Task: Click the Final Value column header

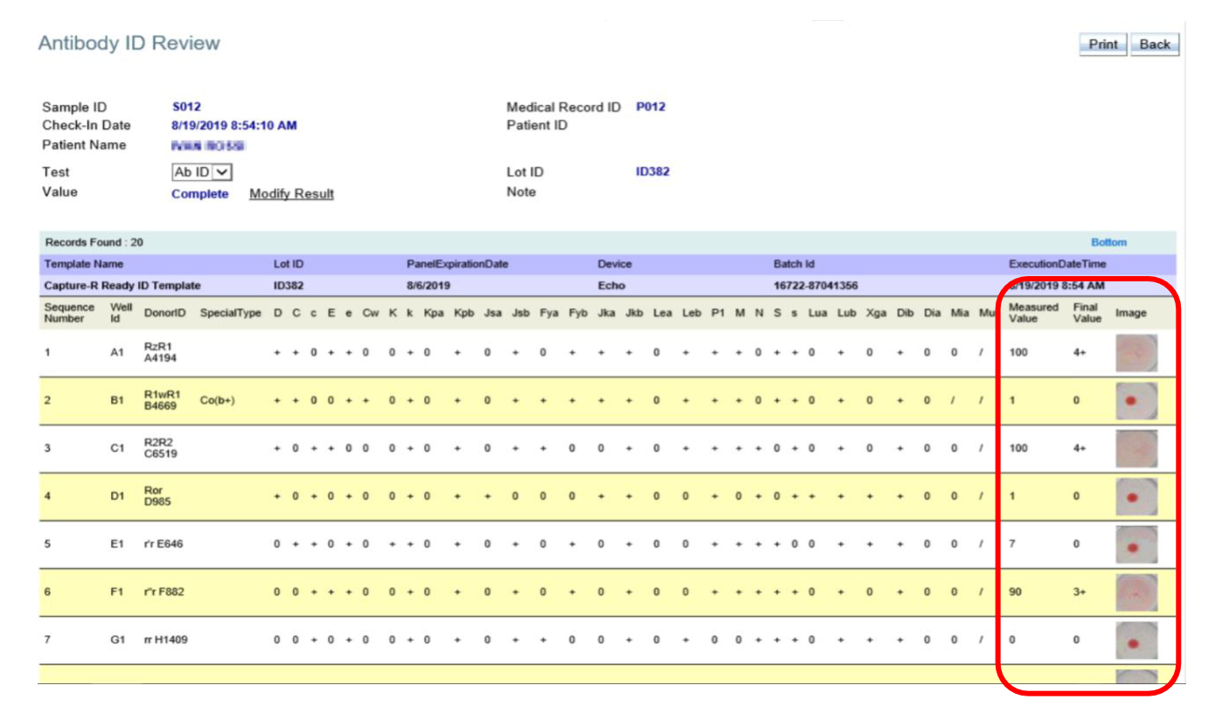Action: pyautogui.click(x=1085, y=313)
